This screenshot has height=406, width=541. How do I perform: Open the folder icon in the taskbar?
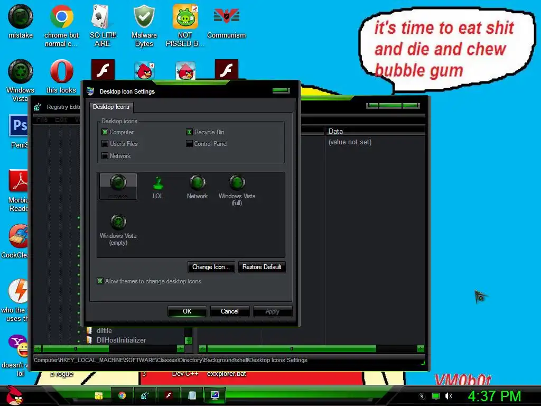click(99, 395)
